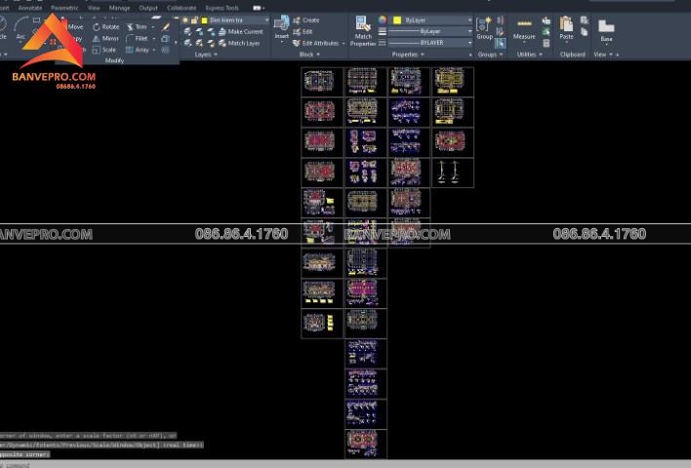Click the block Edit icon
Viewport: 691px width, 468px height.
[x=297, y=32]
